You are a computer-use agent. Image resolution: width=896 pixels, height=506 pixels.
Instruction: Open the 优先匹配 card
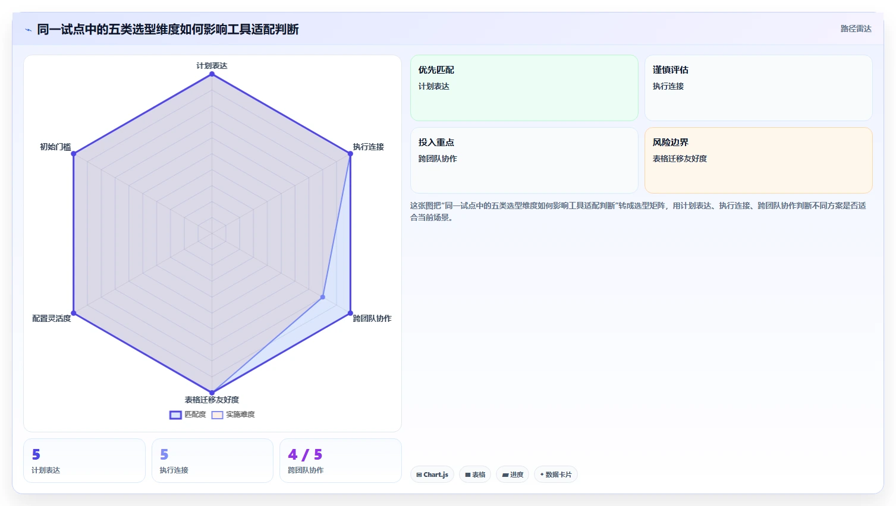pos(524,88)
